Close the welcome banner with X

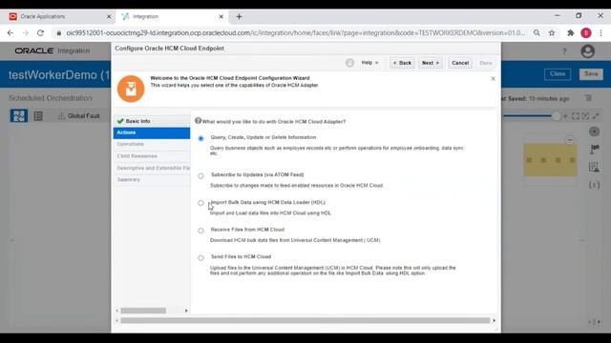[x=493, y=78]
